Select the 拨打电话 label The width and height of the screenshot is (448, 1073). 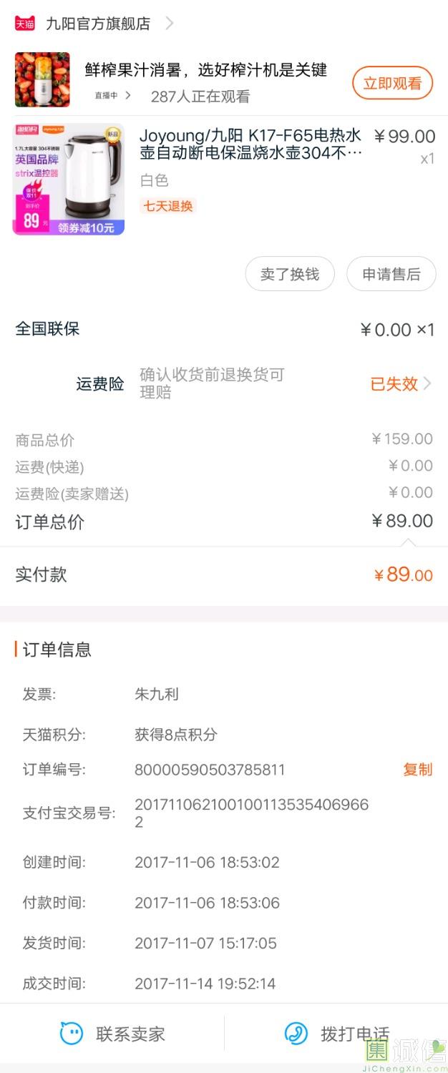[354, 1034]
